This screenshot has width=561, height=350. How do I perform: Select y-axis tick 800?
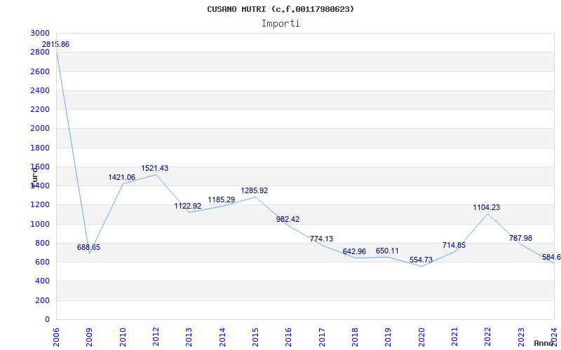pos(42,243)
